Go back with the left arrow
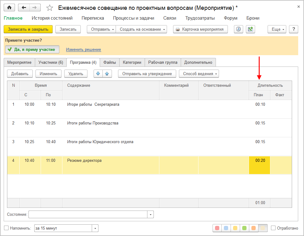Screen dimensions: 304x236 [24, 8]
